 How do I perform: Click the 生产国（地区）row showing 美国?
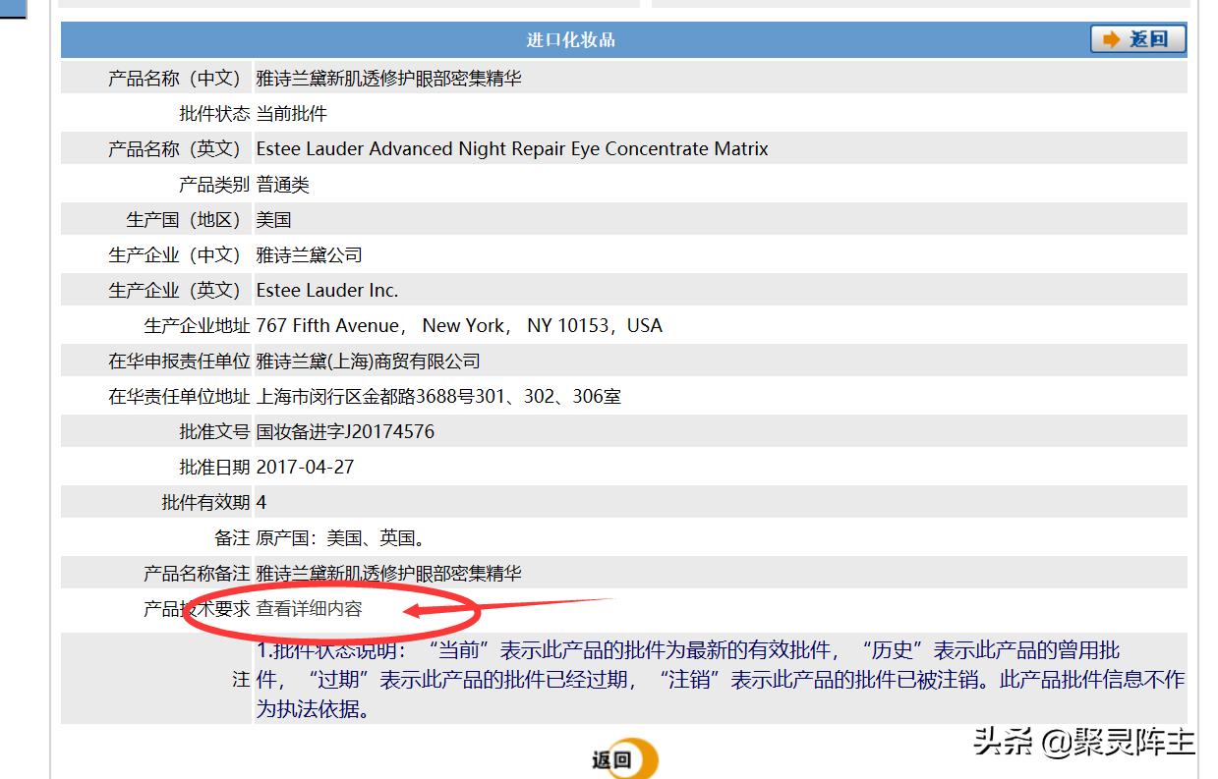pos(273,219)
